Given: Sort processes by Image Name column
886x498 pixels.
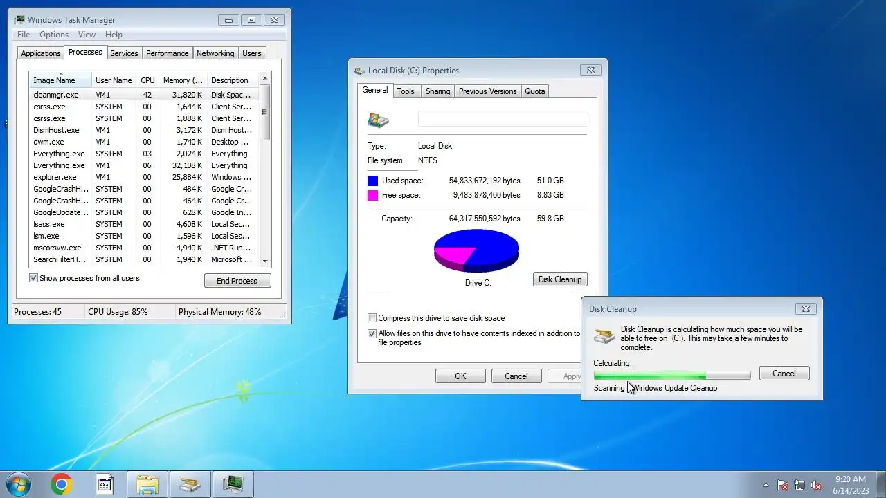Looking at the screenshot, I should pos(60,80).
